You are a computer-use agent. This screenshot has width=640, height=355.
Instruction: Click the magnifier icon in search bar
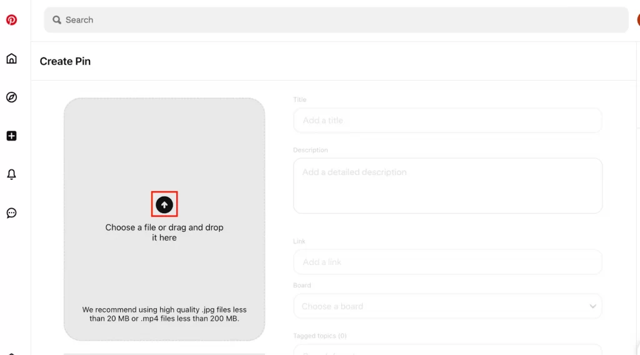[57, 20]
